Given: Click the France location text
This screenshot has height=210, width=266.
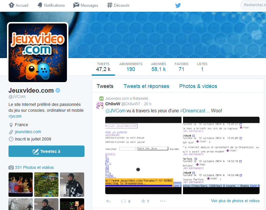Looking at the screenshot, I should click(x=21, y=125).
